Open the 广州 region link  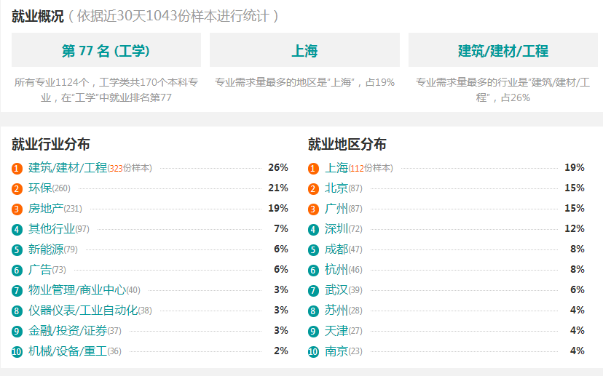tap(336, 209)
